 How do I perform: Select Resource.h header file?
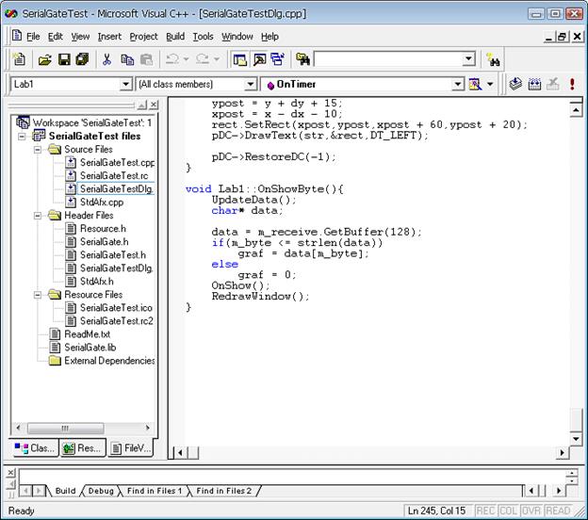pos(103,229)
